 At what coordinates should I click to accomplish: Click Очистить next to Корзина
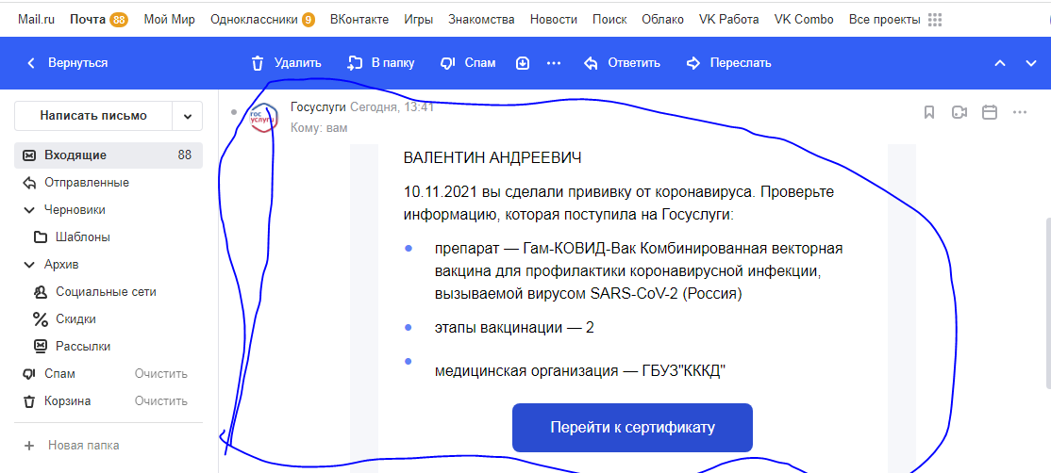coord(160,401)
